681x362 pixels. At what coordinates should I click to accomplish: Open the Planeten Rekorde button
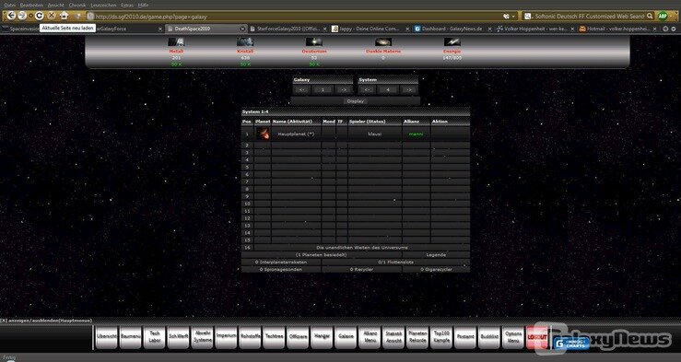[417, 337]
